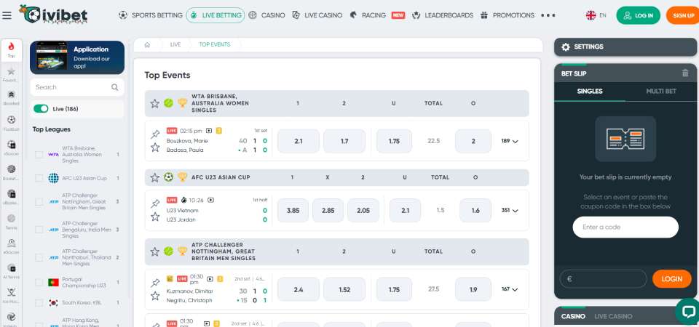Favorite the WTA Brisbane league star
Viewport: 699px width, 327px height.
154,103
